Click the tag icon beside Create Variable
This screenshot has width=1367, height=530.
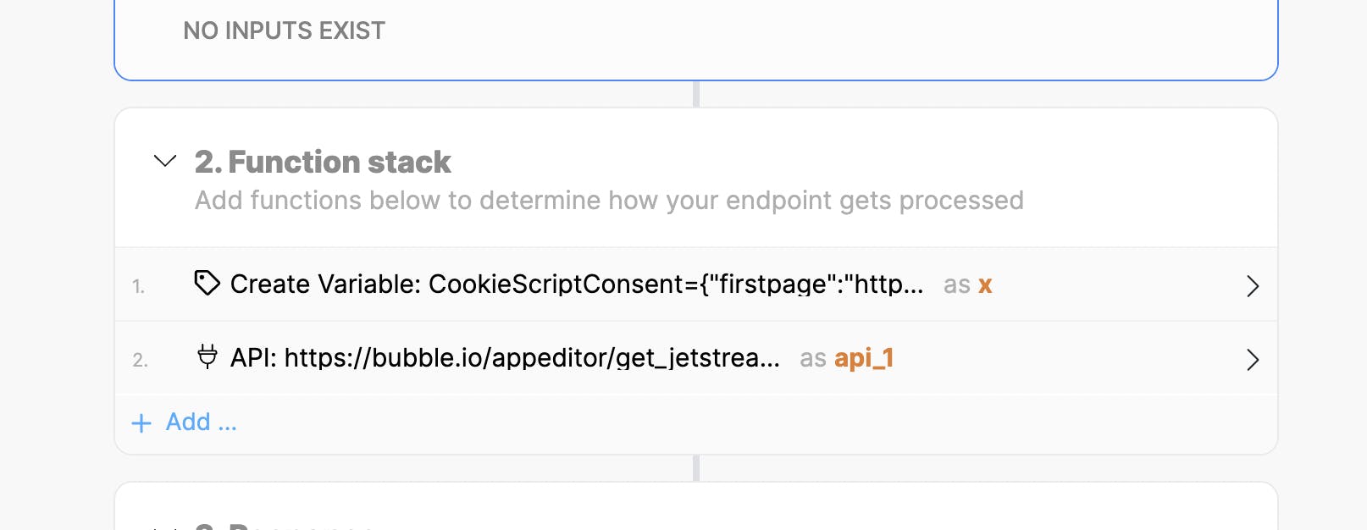click(207, 283)
